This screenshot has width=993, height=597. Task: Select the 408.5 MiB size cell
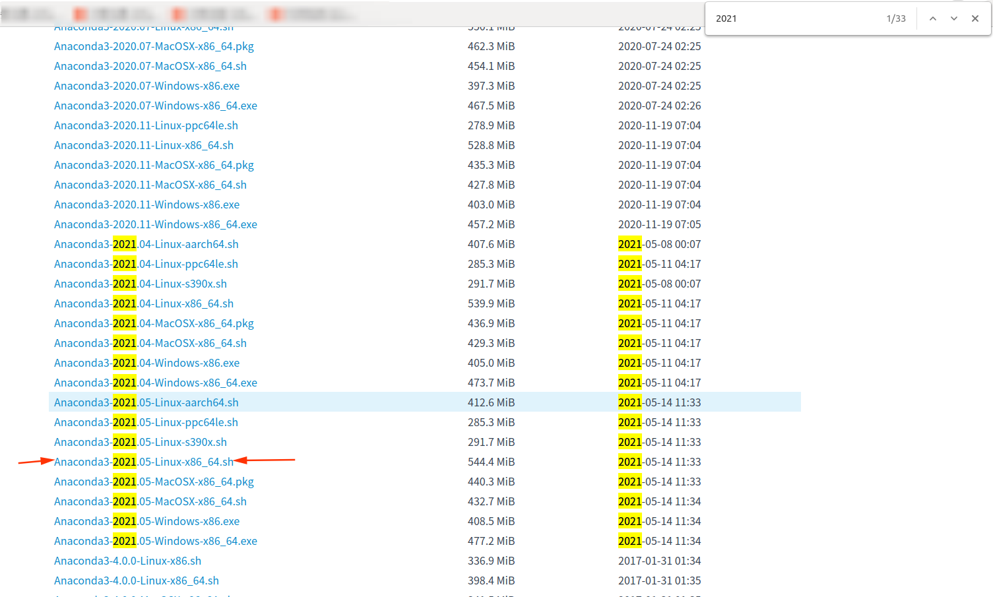[491, 521]
